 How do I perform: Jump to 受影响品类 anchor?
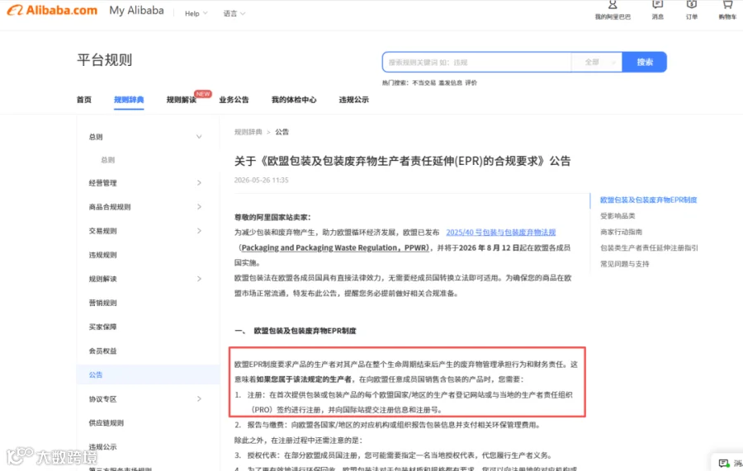[x=618, y=216]
